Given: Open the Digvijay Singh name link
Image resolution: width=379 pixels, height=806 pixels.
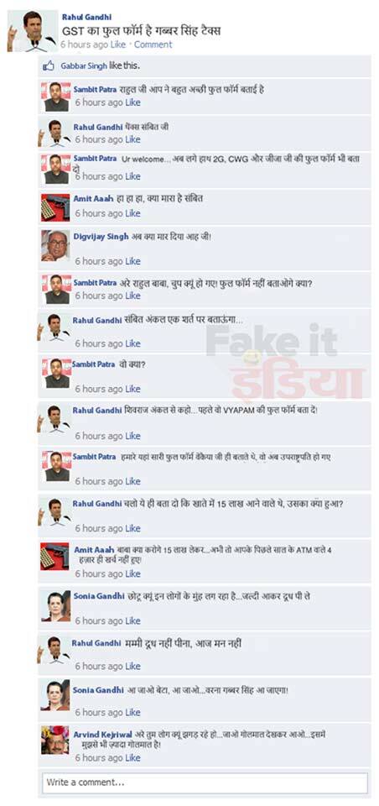Looking at the screenshot, I should 99,237.
